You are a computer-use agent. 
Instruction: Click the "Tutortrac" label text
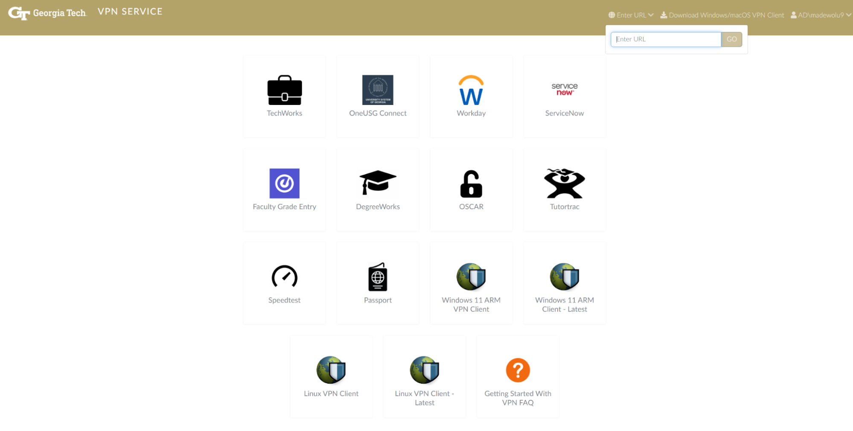(565, 207)
